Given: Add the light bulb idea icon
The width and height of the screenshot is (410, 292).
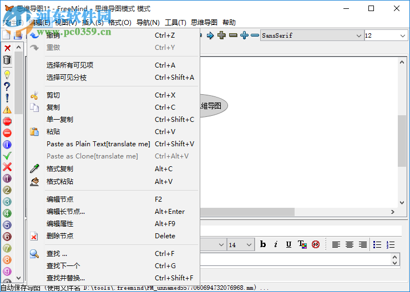Looking at the screenshot, I should click(x=7, y=75).
